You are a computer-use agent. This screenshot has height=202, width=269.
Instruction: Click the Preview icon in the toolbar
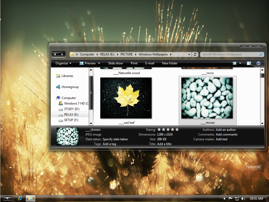click(x=82, y=63)
